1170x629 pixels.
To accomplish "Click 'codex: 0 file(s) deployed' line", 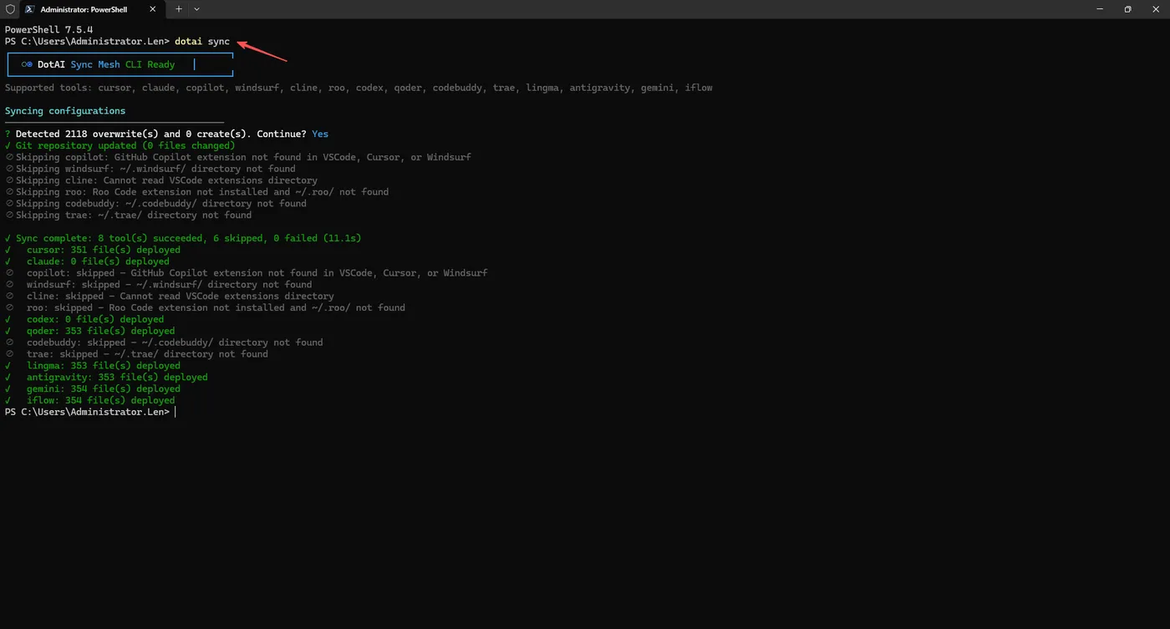I will click(84, 320).
